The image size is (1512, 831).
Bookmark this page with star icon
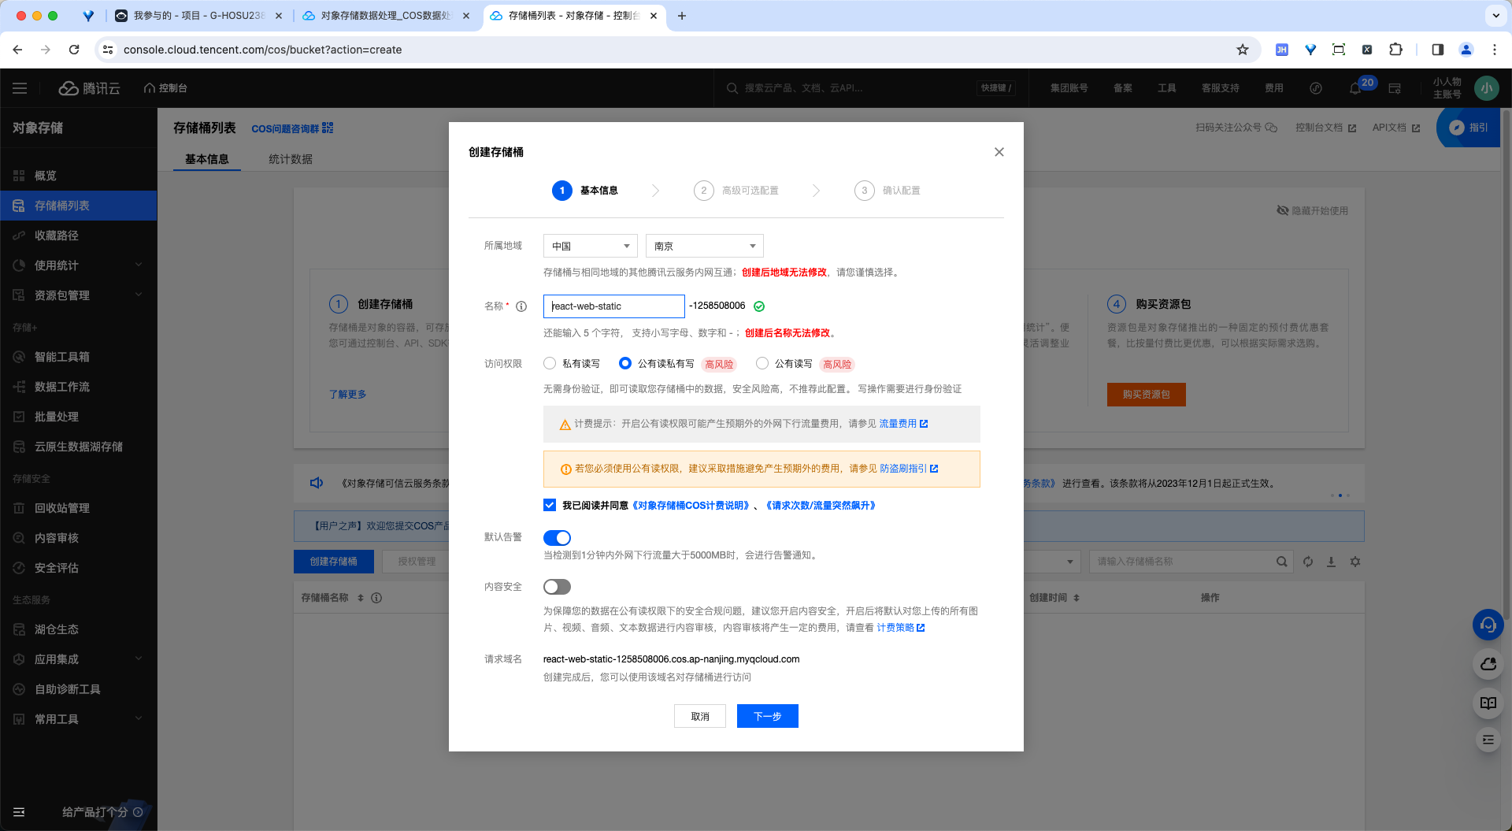click(1243, 50)
